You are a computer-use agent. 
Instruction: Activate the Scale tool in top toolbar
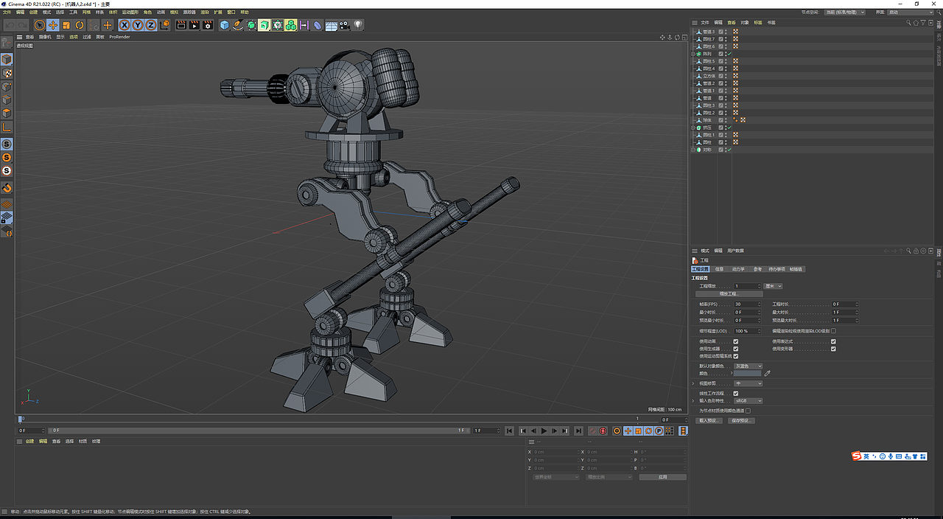click(x=66, y=25)
